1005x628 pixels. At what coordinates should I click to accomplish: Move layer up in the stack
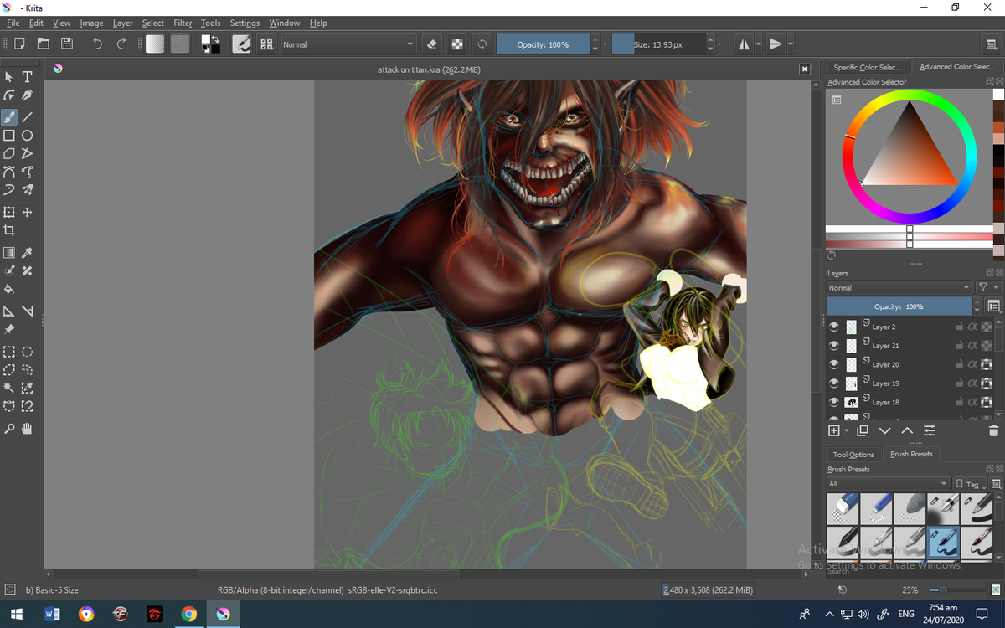point(907,430)
